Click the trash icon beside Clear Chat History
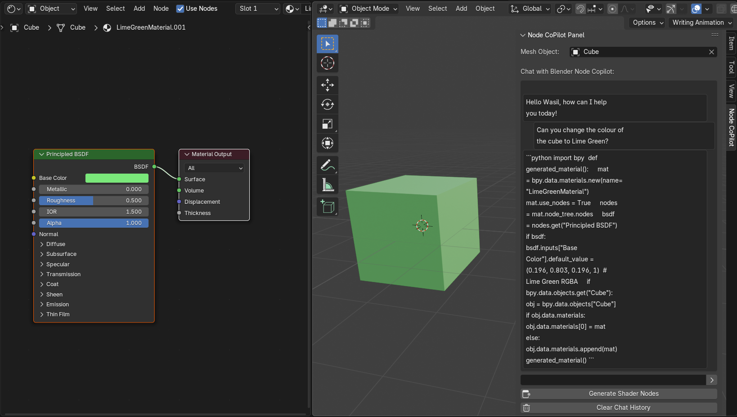Image resolution: width=737 pixels, height=417 pixels. click(x=526, y=408)
